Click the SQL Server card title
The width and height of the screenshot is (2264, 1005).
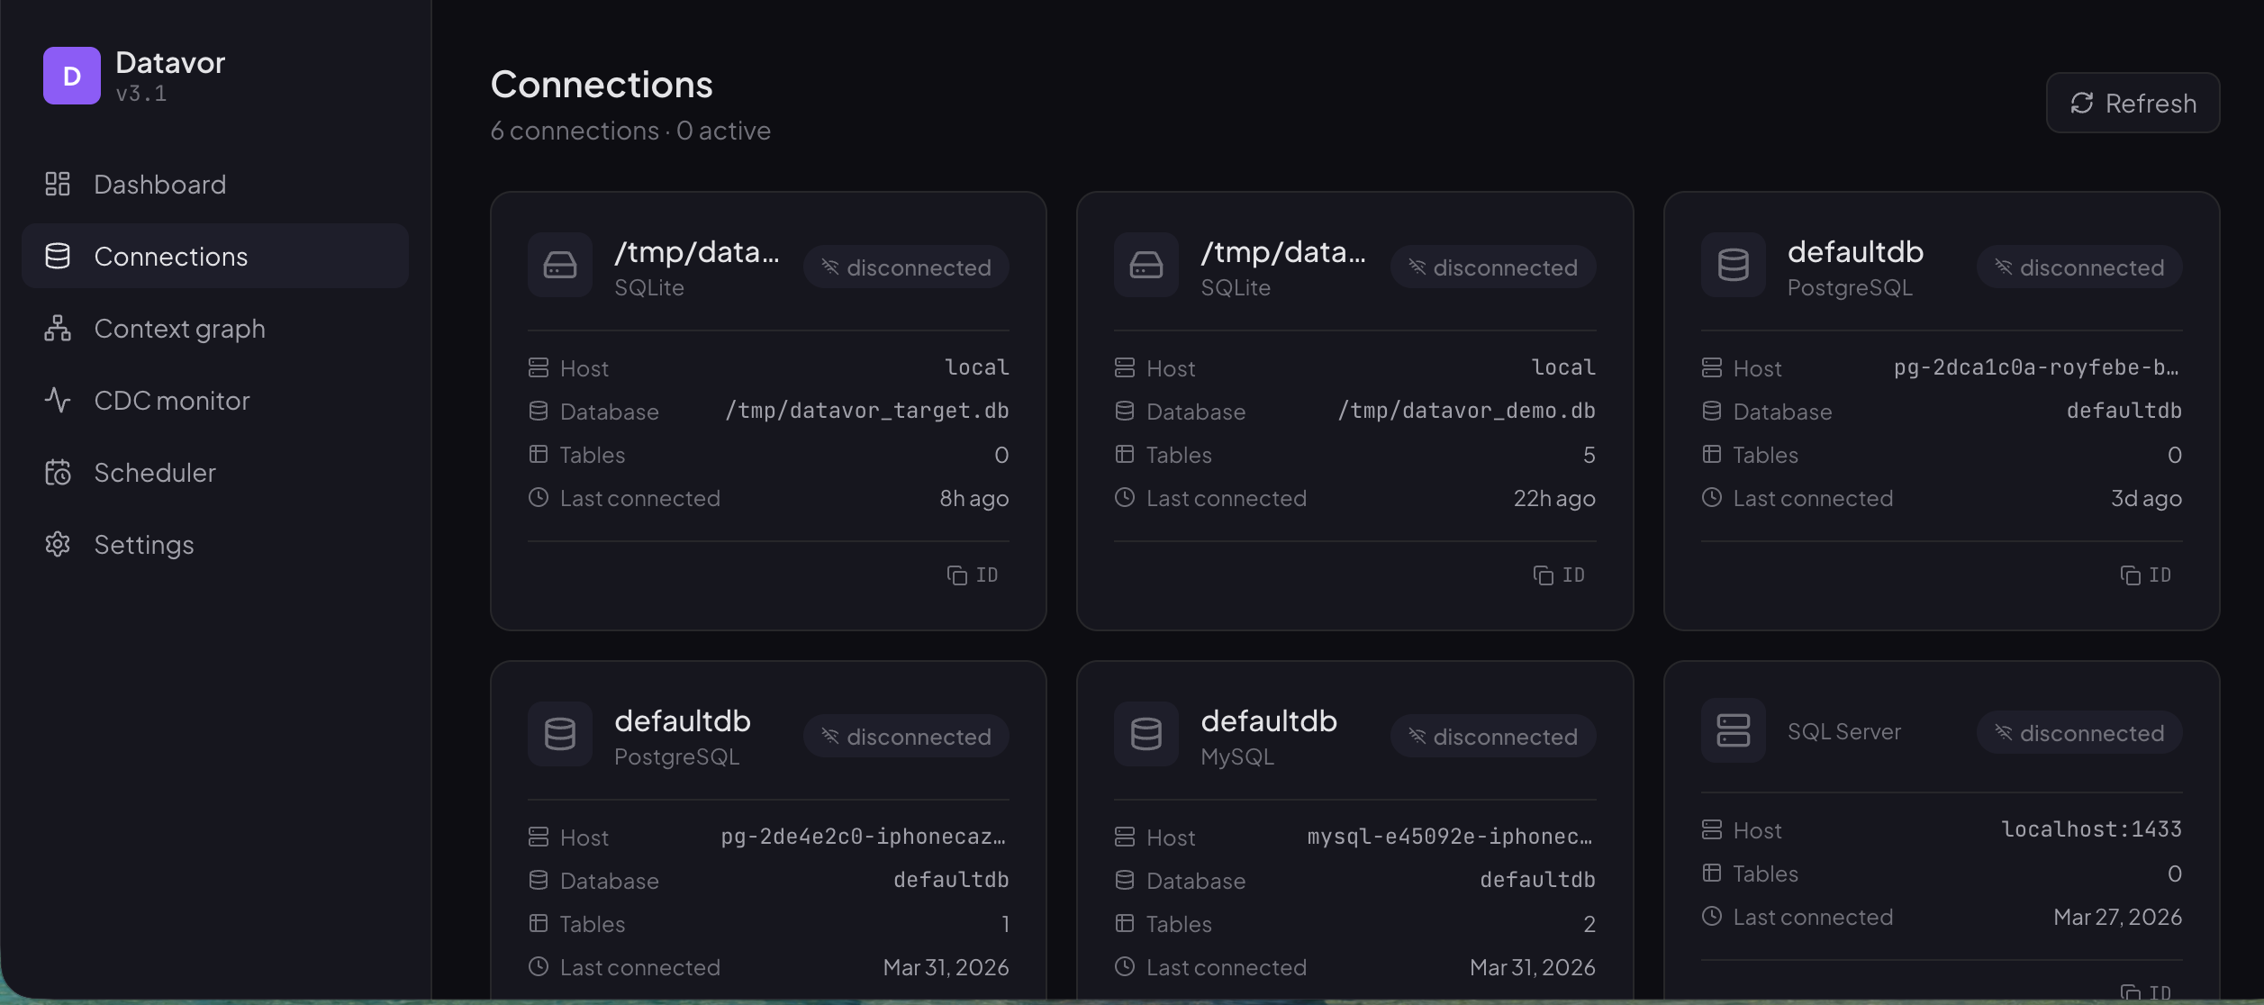tap(1843, 731)
